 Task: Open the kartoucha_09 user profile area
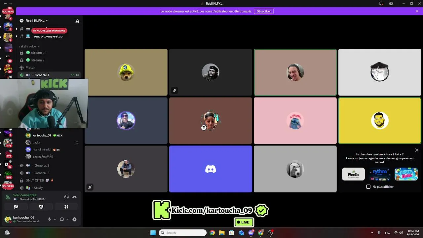(23, 219)
